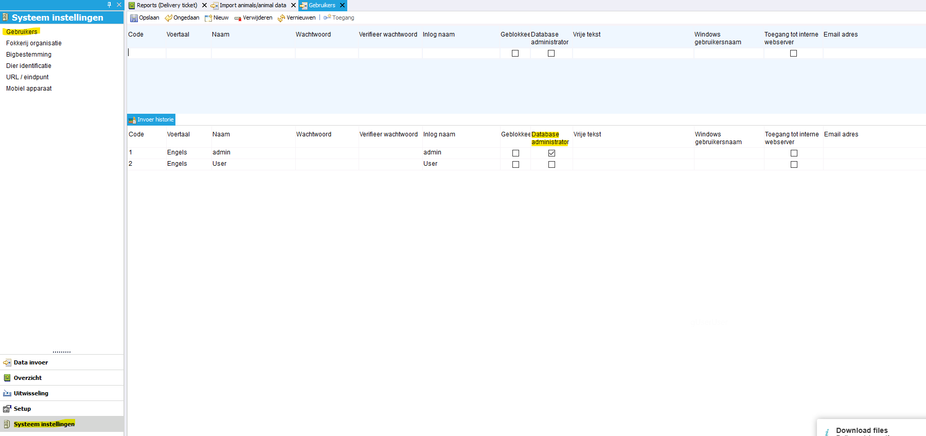
Task: Click the Opslaan save icon
Action: (134, 18)
